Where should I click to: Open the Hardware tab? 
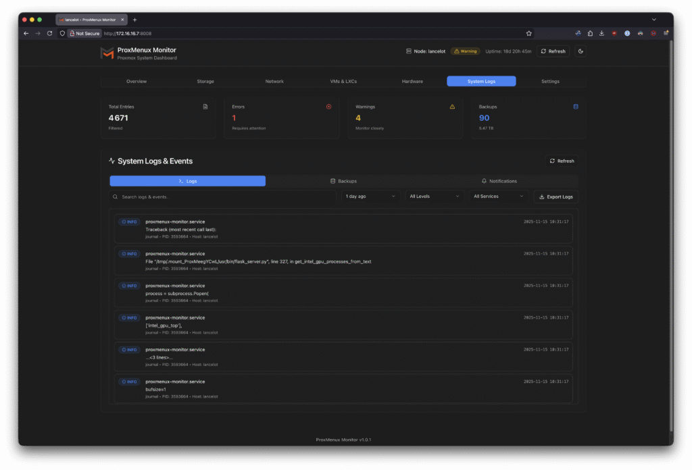click(x=412, y=81)
